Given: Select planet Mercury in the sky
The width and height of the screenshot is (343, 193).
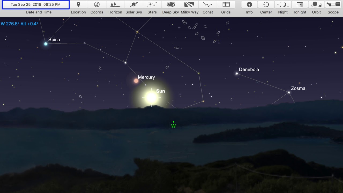Looking at the screenshot, I should (136, 81).
